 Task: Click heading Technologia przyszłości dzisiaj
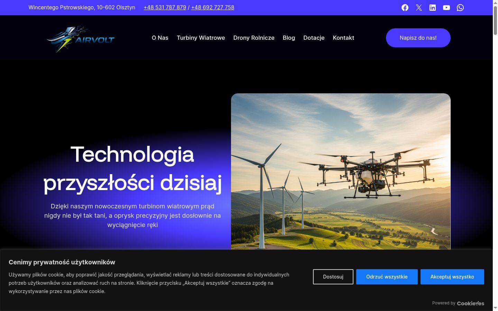coord(132,168)
